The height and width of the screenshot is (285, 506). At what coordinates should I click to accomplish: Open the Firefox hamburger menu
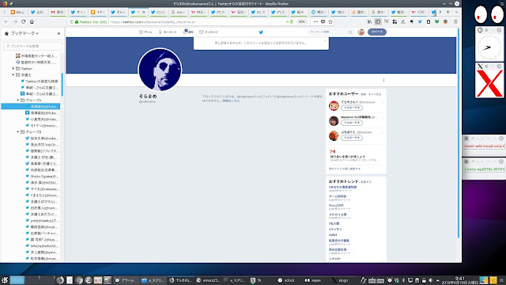455,21
